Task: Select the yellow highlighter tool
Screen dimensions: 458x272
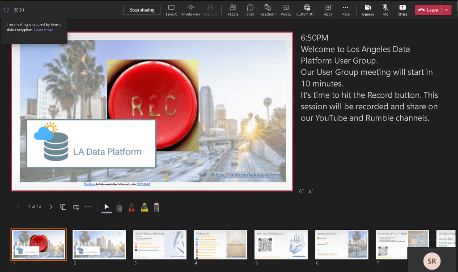Action: pos(144,207)
